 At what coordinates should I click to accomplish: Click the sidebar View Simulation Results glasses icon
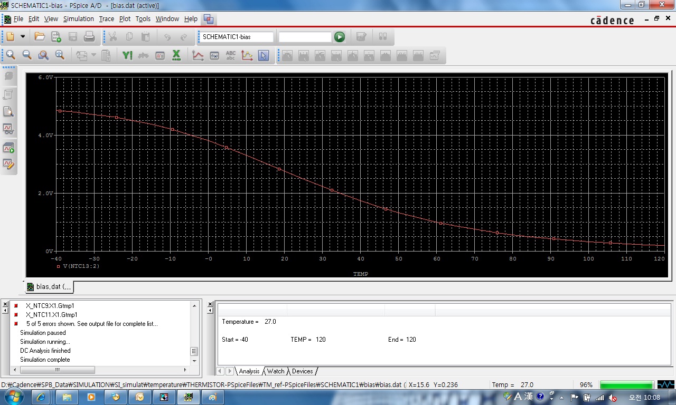click(8, 128)
